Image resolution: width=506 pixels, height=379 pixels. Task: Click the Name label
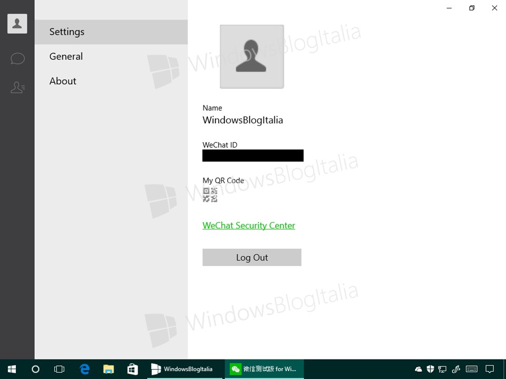click(x=212, y=108)
